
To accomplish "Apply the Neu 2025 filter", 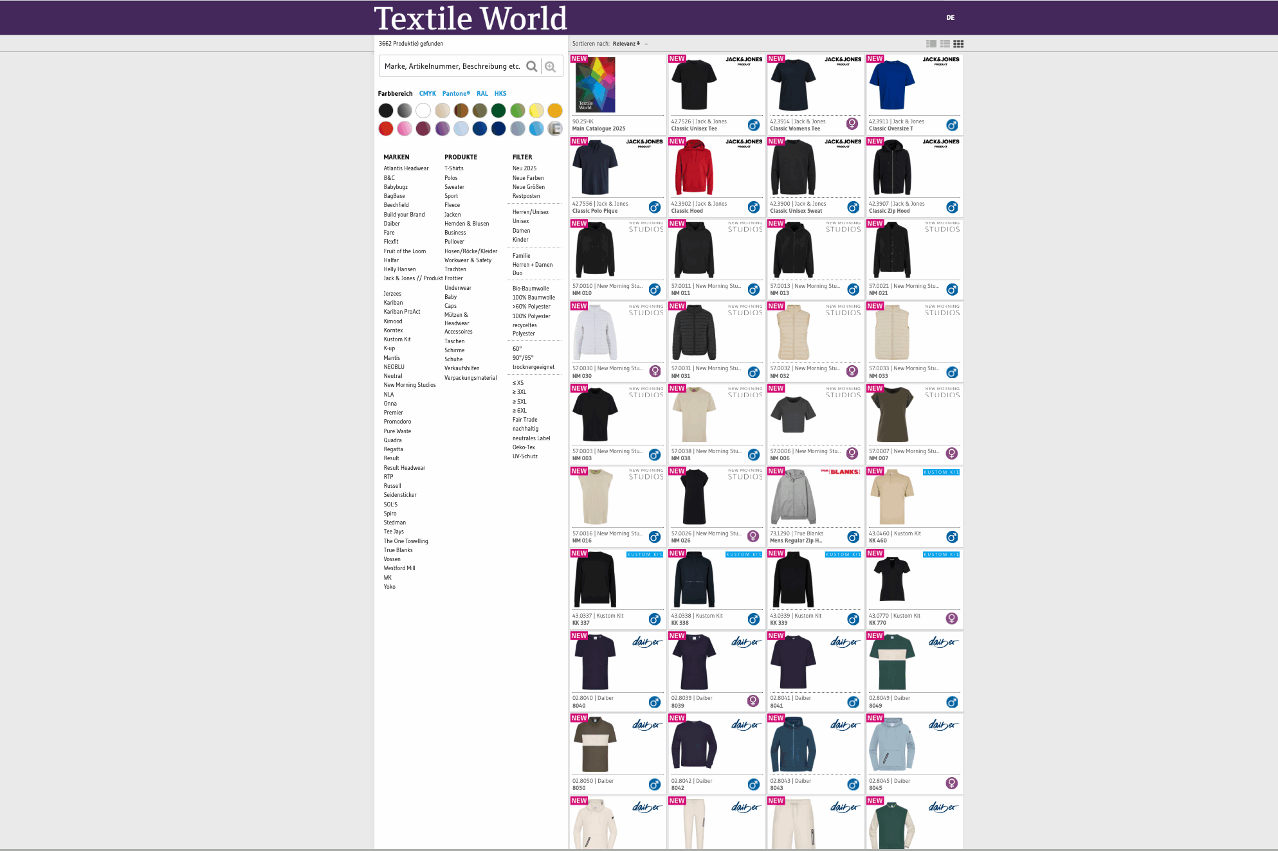I will point(524,168).
